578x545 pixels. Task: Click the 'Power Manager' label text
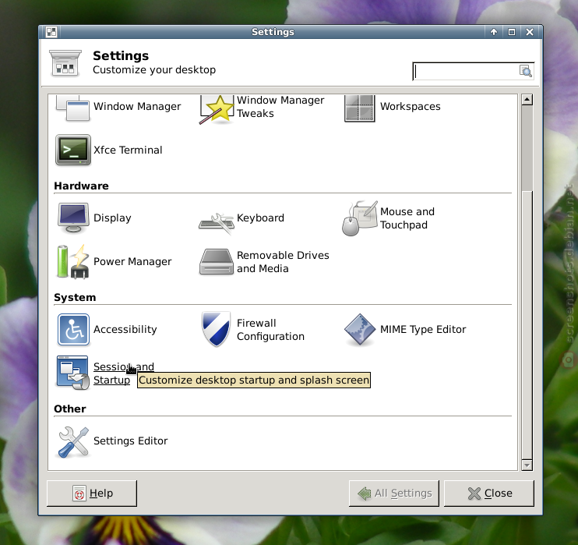tap(132, 262)
